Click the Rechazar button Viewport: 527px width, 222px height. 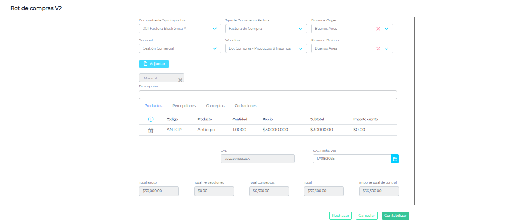coord(341,216)
